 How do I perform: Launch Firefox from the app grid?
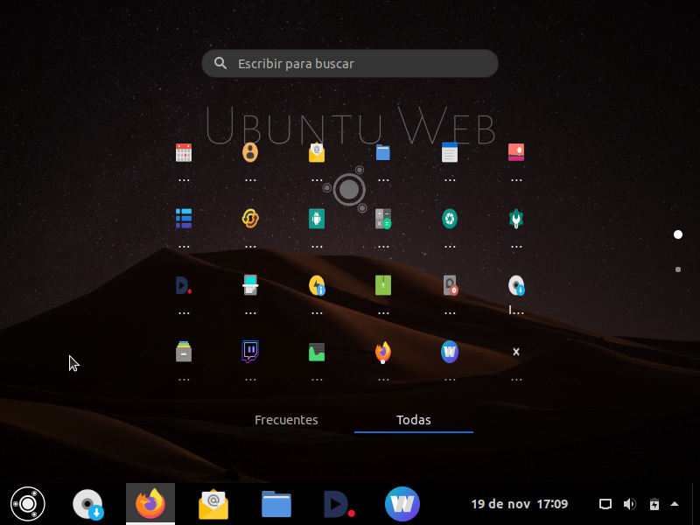[x=382, y=353]
